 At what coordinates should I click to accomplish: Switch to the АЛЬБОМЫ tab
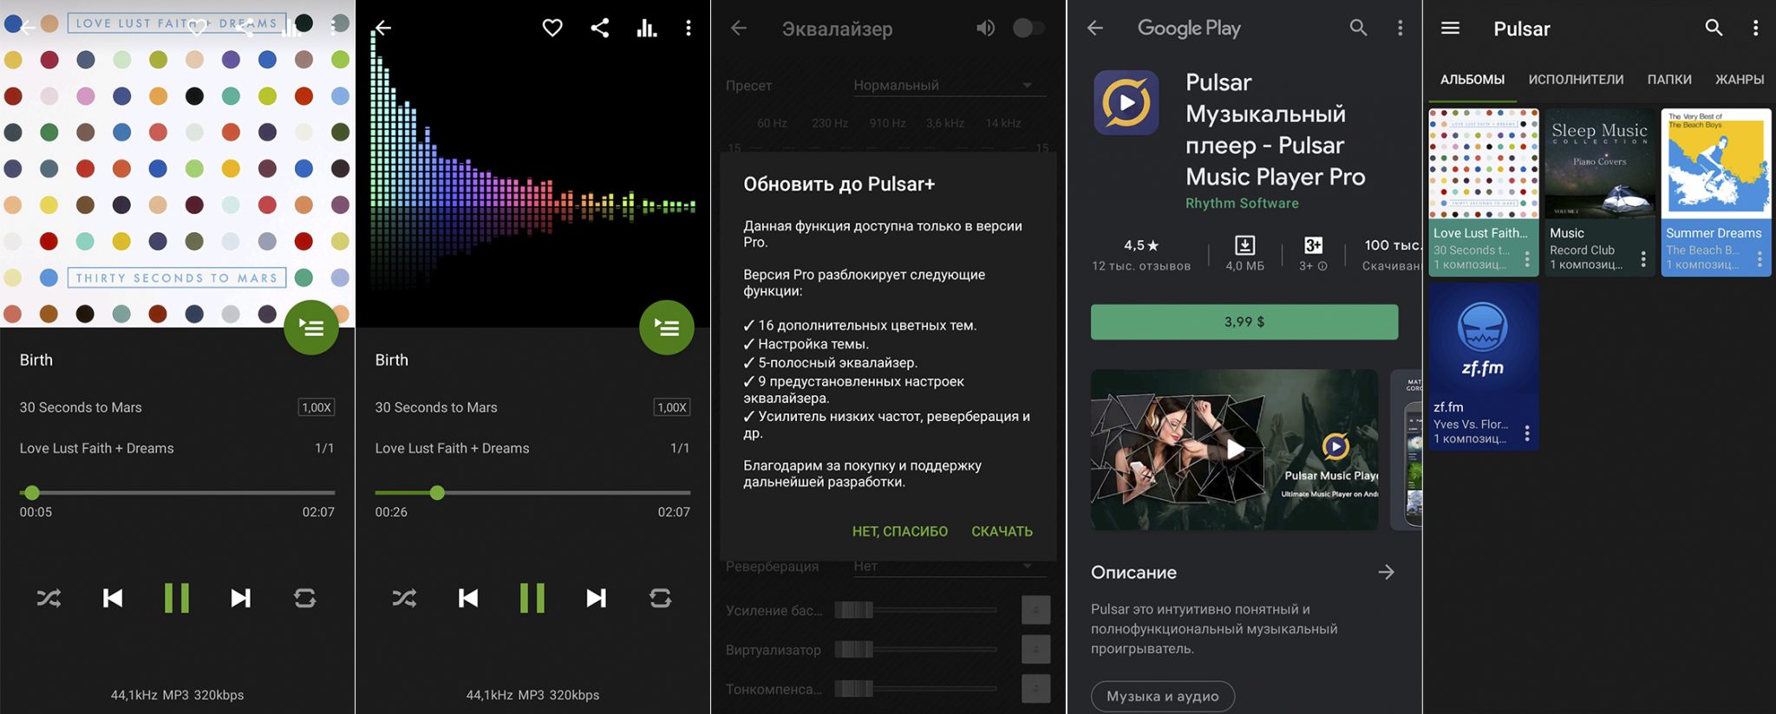click(x=1472, y=80)
